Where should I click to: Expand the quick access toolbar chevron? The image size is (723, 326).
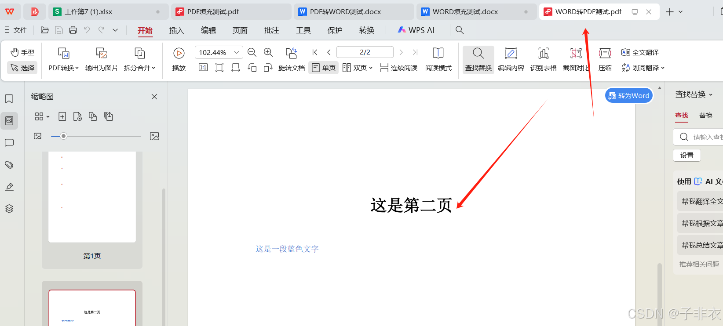tap(115, 30)
